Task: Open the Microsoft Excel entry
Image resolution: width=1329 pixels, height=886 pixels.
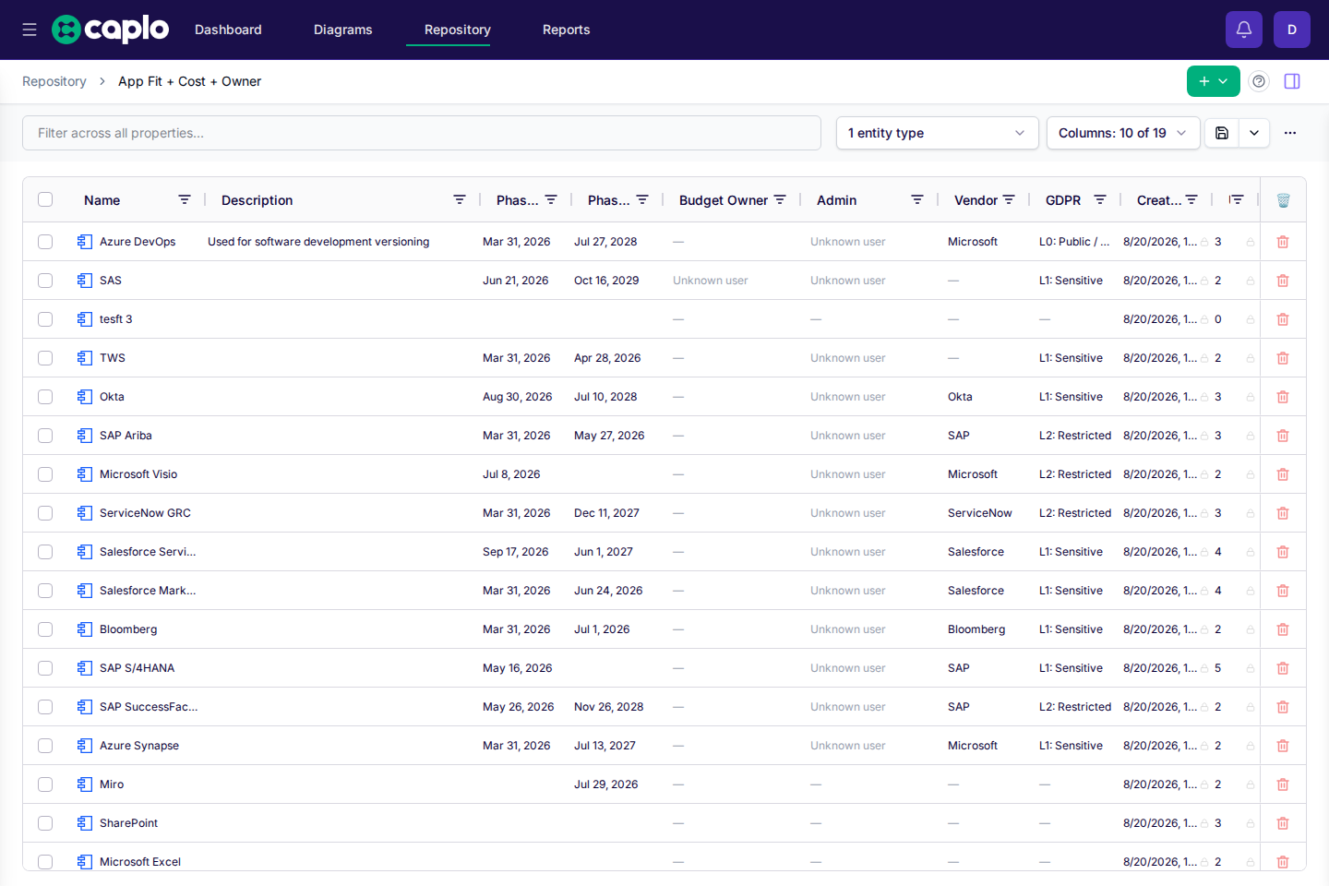Action: click(140, 862)
